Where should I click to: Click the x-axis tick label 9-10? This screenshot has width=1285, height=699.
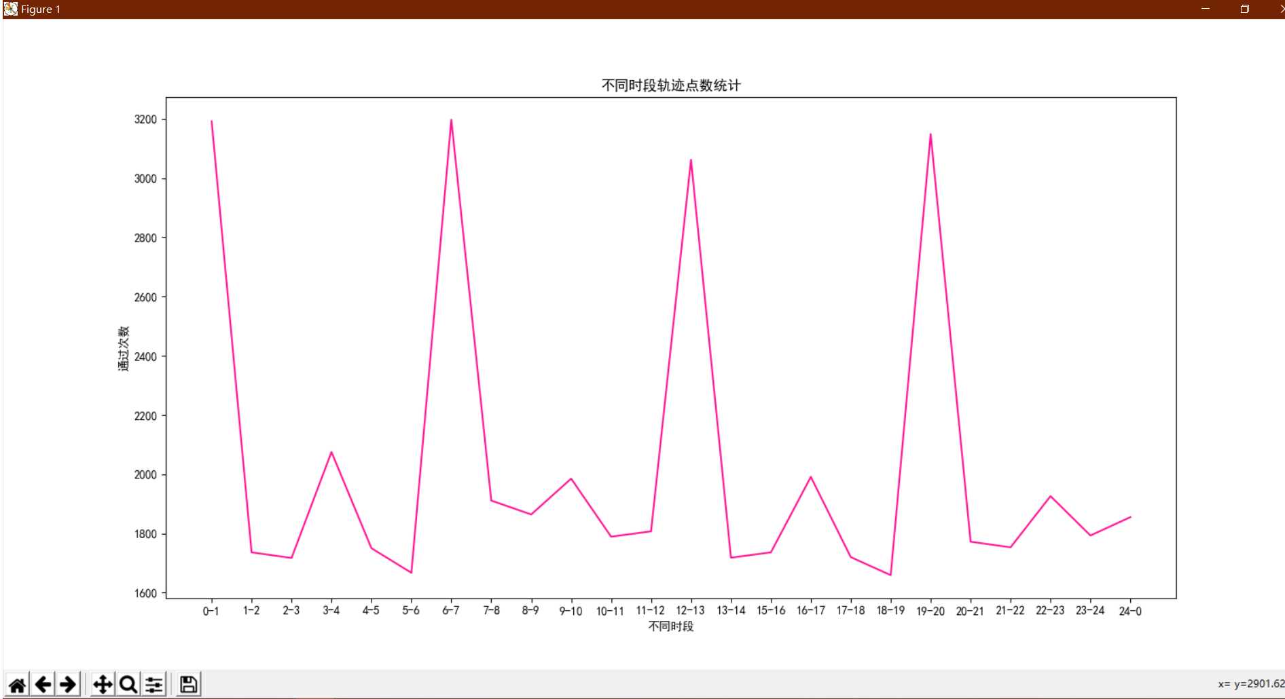coord(571,611)
